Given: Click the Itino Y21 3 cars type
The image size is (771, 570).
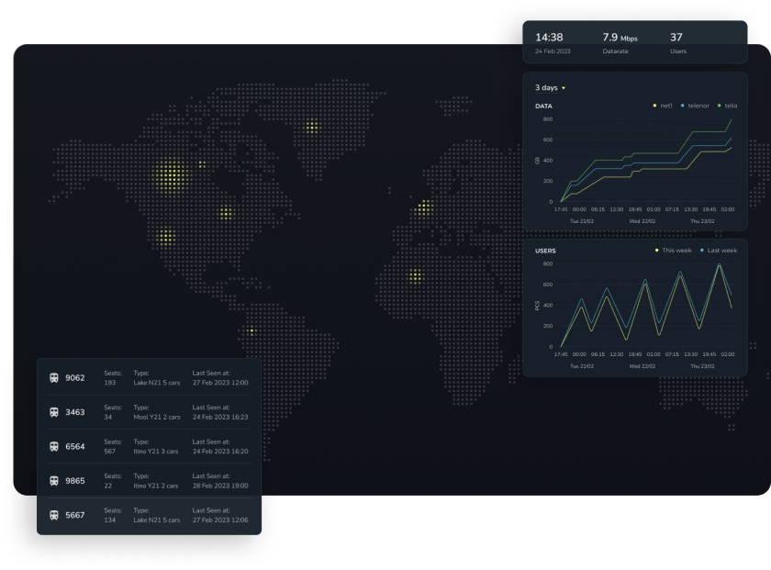Looking at the screenshot, I should (156, 452).
